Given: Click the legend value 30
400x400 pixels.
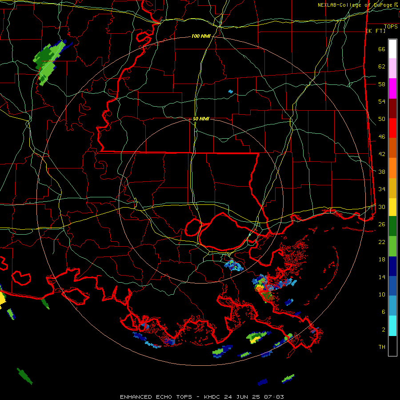Looking at the screenshot, I should click(382, 207).
